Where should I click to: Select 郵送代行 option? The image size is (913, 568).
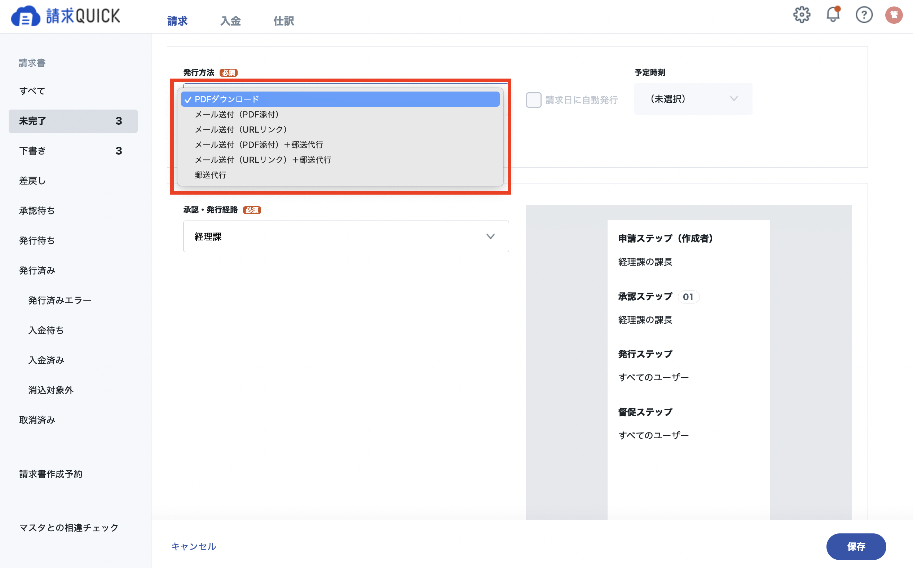[x=340, y=175]
